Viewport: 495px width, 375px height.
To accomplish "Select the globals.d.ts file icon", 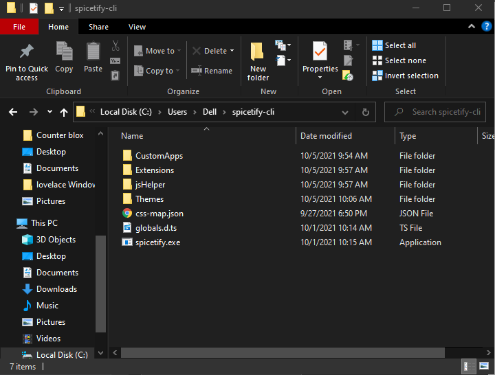I will tap(127, 227).
